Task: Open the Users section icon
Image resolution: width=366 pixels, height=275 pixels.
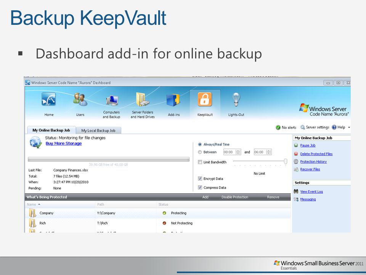Action: [x=80, y=99]
